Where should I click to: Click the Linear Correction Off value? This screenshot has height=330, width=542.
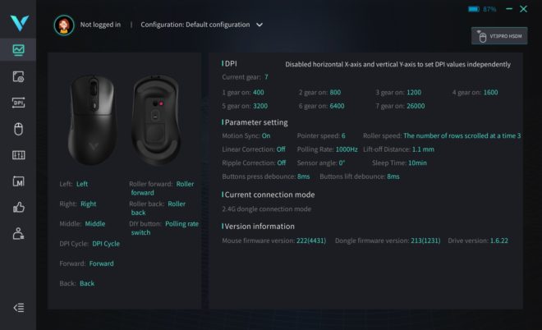[281, 149]
